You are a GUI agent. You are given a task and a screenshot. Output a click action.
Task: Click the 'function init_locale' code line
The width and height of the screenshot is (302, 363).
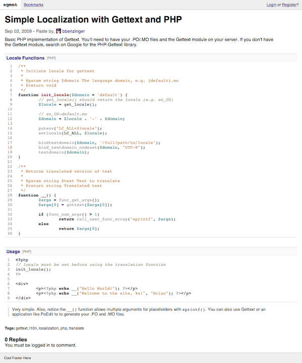[73, 95]
